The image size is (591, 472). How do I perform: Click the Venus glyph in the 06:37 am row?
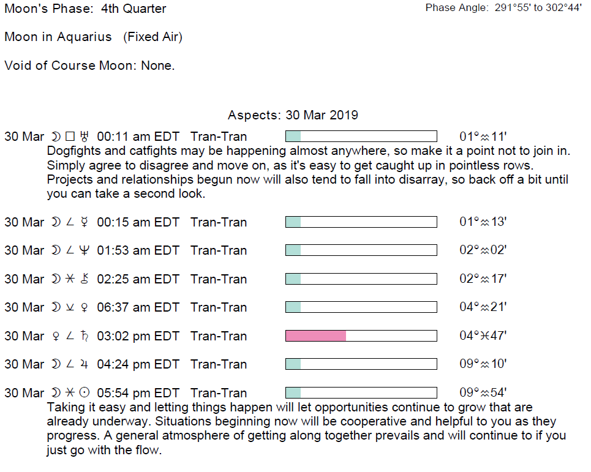pyautogui.click(x=85, y=307)
